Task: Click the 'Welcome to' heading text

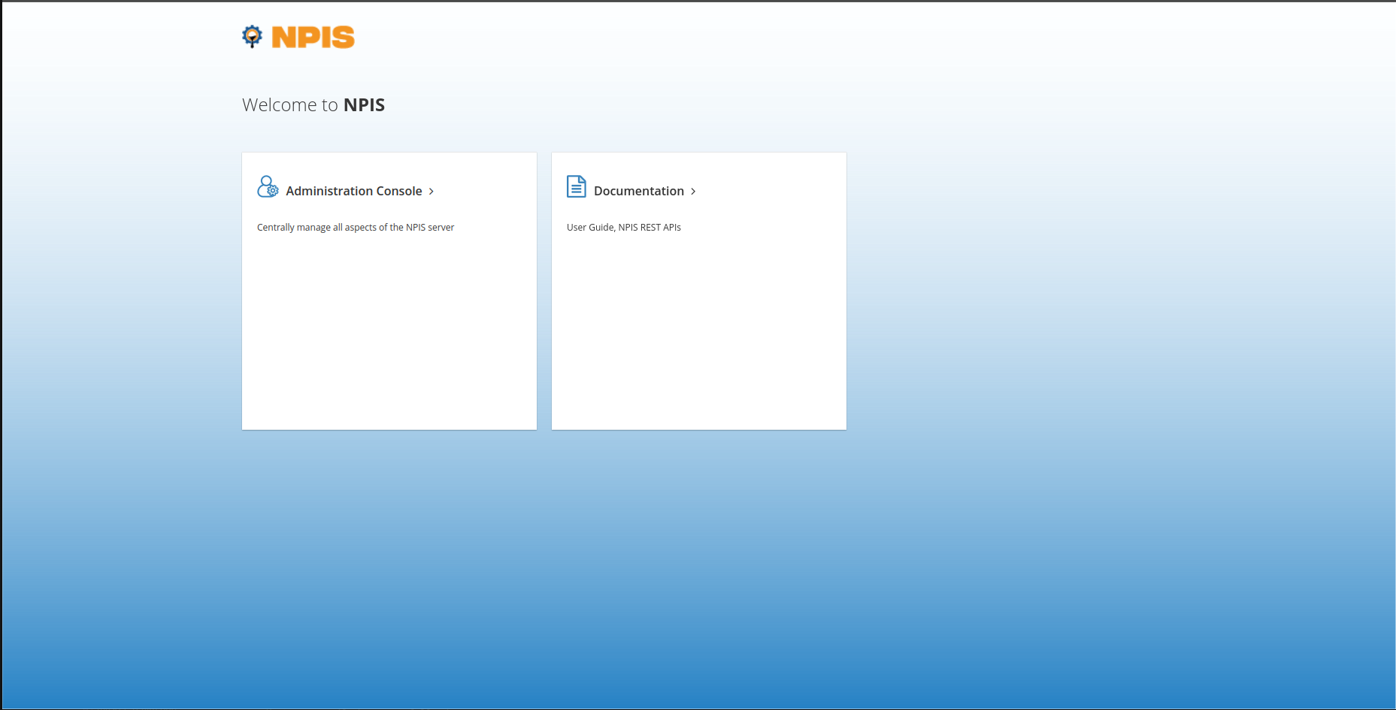Action: click(x=290, y=105)
